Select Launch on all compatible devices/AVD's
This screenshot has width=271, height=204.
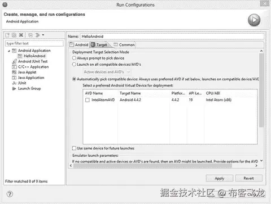(107, 65)
